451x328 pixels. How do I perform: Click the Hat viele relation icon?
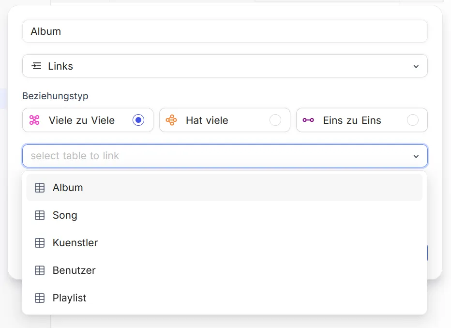171,120
